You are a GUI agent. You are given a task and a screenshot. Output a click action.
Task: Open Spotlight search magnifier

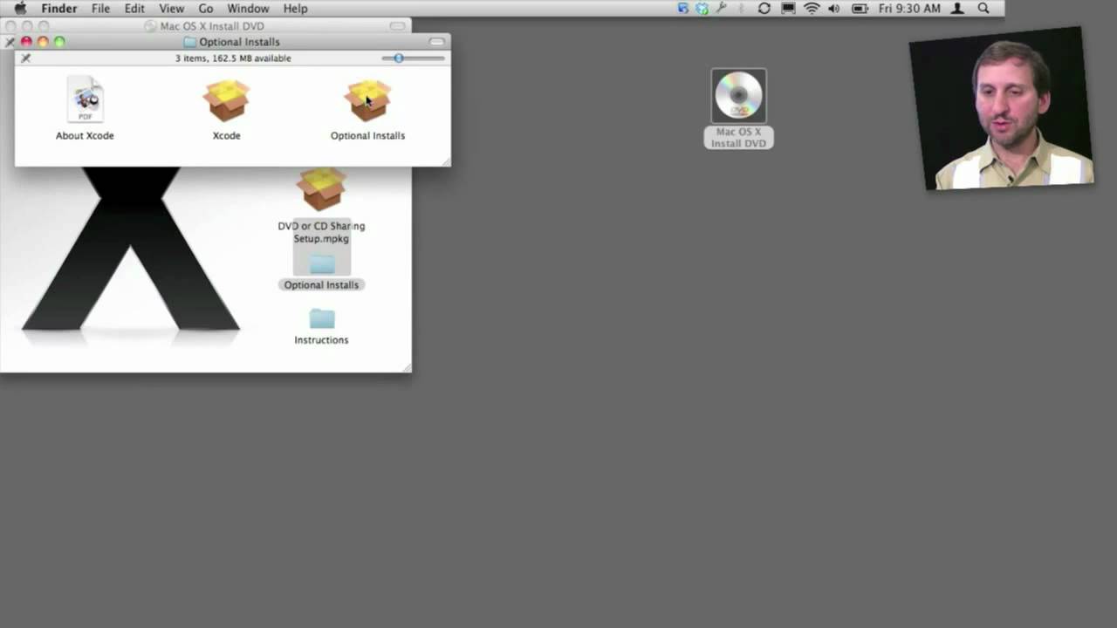click(983, 9)
